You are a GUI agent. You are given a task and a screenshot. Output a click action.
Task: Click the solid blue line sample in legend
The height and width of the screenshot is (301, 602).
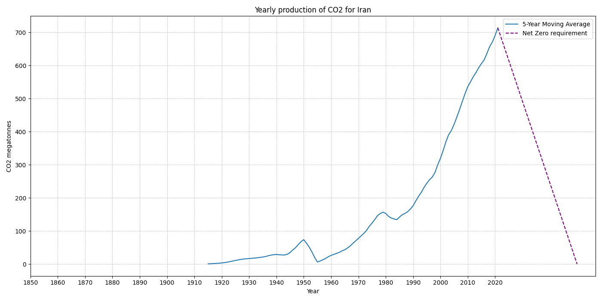click(512, 25)
